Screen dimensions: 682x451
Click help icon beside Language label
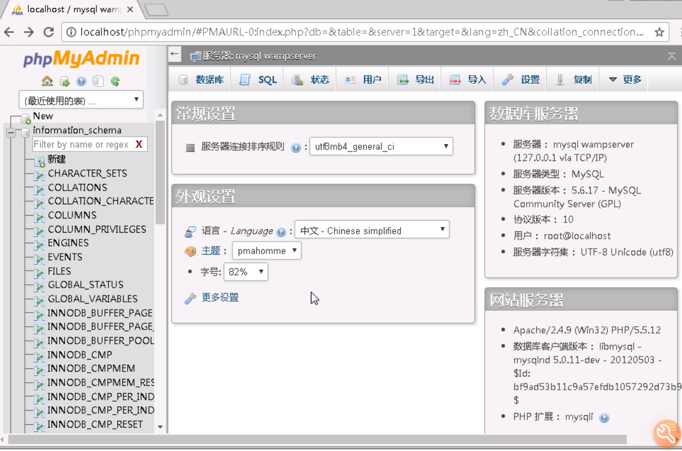pos(281,231)
